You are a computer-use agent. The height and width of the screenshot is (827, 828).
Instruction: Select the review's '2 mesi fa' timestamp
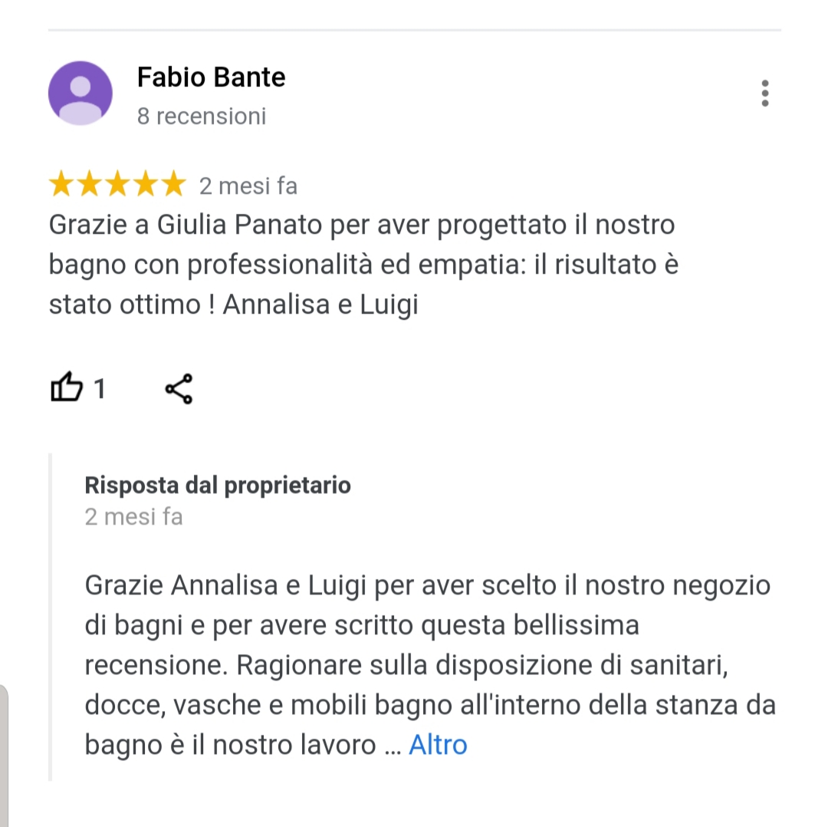(248, 186)
